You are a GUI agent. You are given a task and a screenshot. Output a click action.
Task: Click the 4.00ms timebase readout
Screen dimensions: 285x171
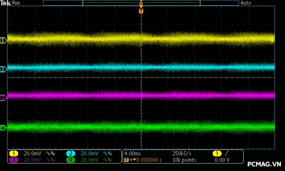[132, 154]
